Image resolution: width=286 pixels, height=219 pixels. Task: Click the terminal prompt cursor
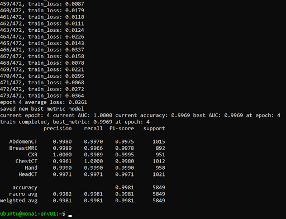[x=70, y=216]
